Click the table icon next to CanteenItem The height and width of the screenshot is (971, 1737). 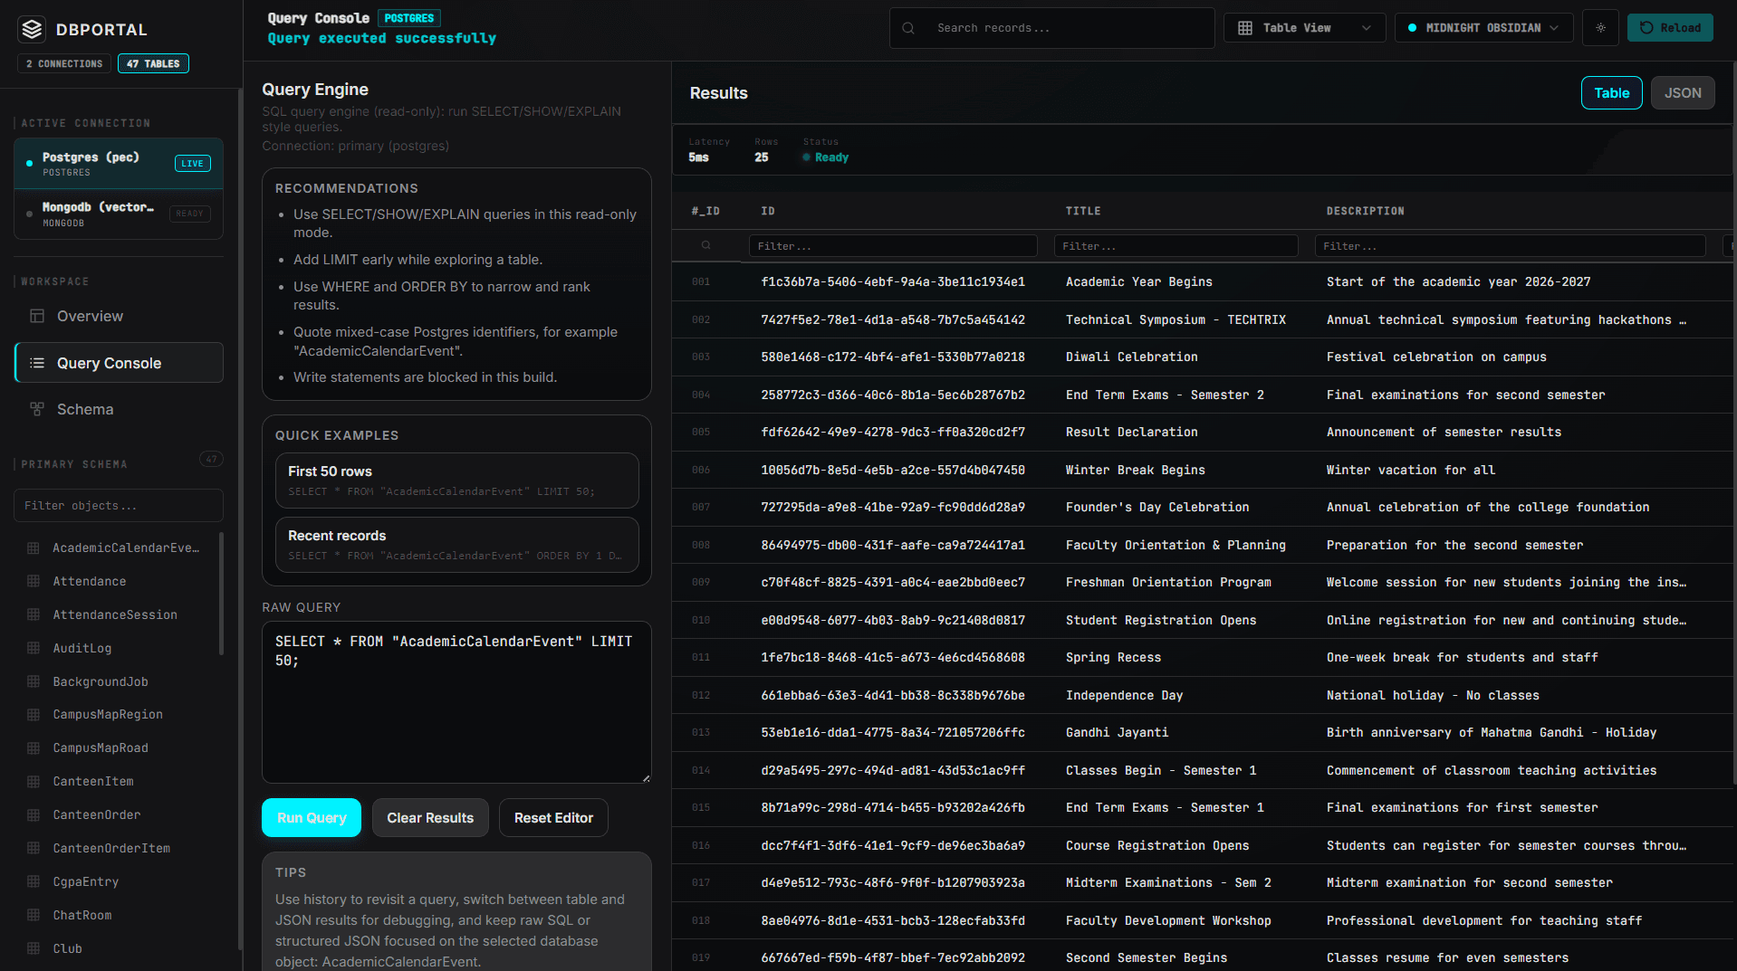(x=34, y=781)
